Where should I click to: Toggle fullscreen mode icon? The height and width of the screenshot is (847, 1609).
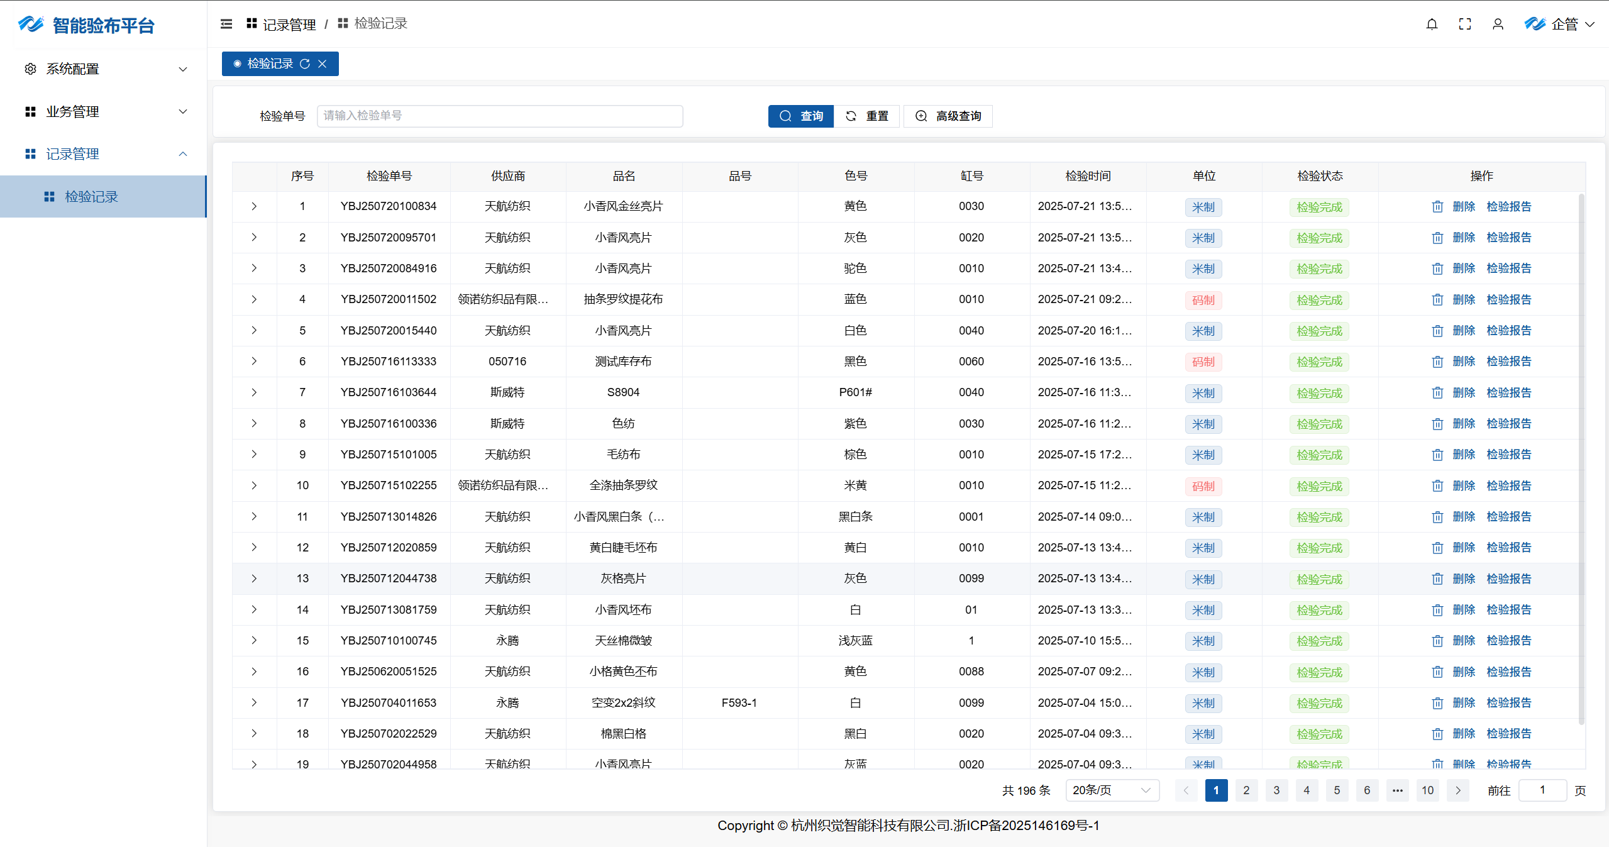[1465, 24]
